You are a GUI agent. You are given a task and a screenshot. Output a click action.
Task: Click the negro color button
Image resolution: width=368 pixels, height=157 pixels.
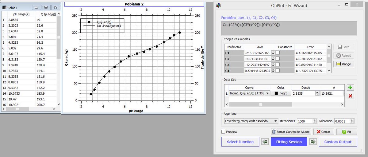(x=281, y=93)
